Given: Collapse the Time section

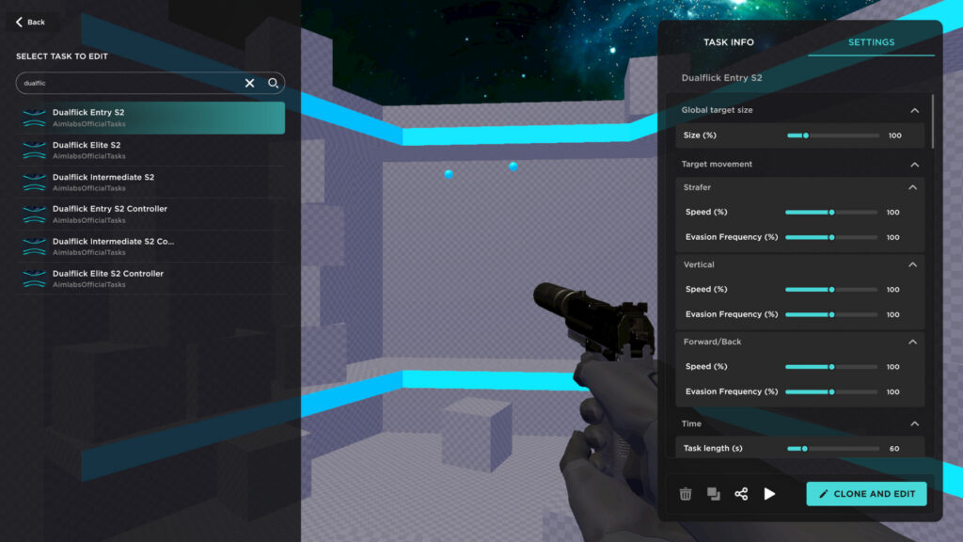Looking at the screenshot, I should (914, 424).
